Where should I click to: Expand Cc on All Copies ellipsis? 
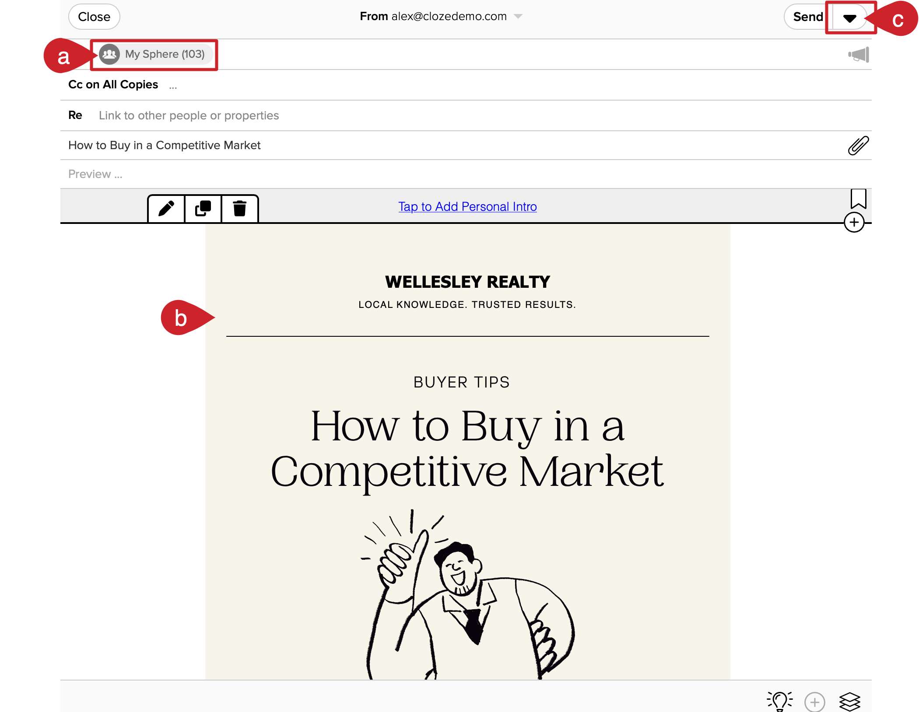(x=173, y=86)
